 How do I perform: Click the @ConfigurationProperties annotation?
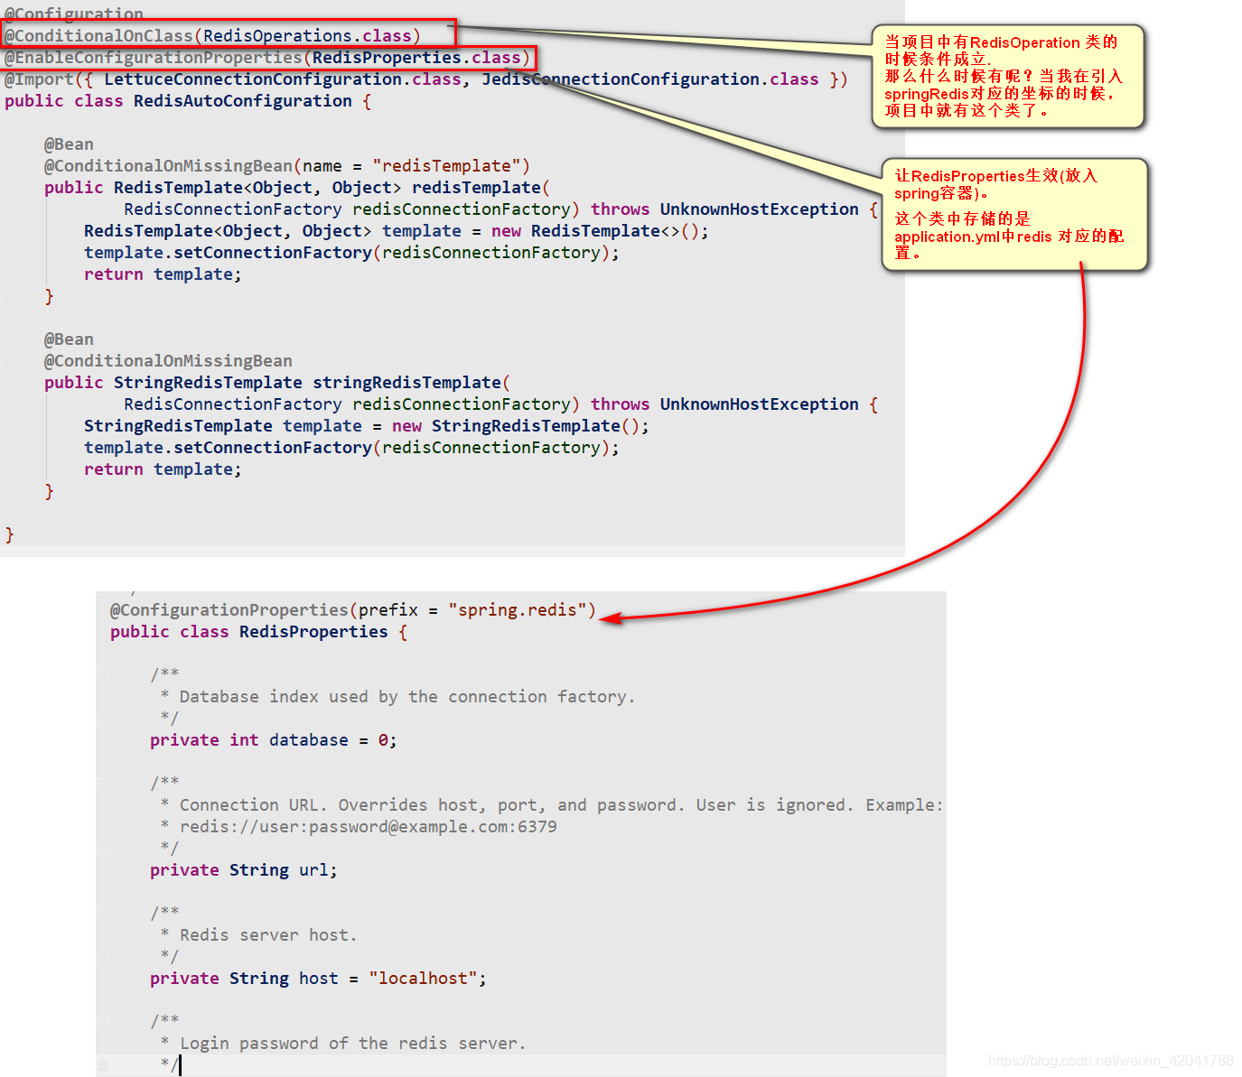[x=229, y=610]
